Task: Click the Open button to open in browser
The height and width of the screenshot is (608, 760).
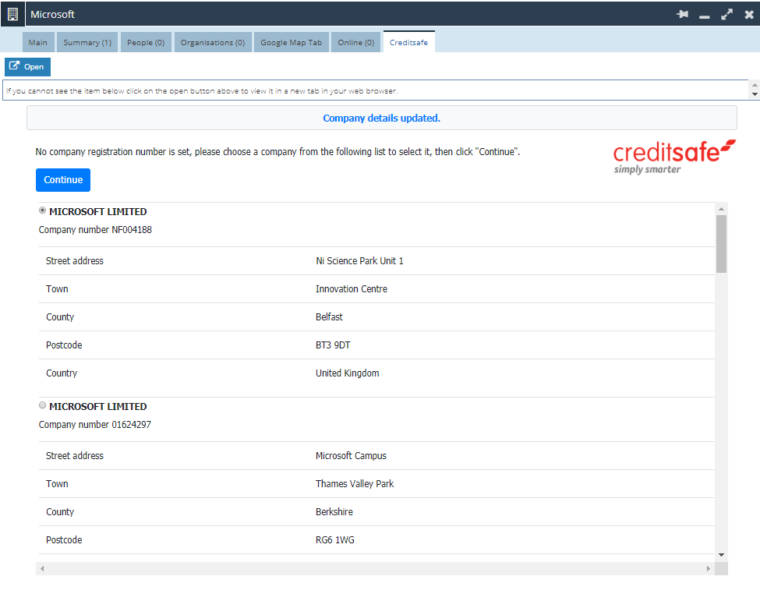Action: [27, 66]
